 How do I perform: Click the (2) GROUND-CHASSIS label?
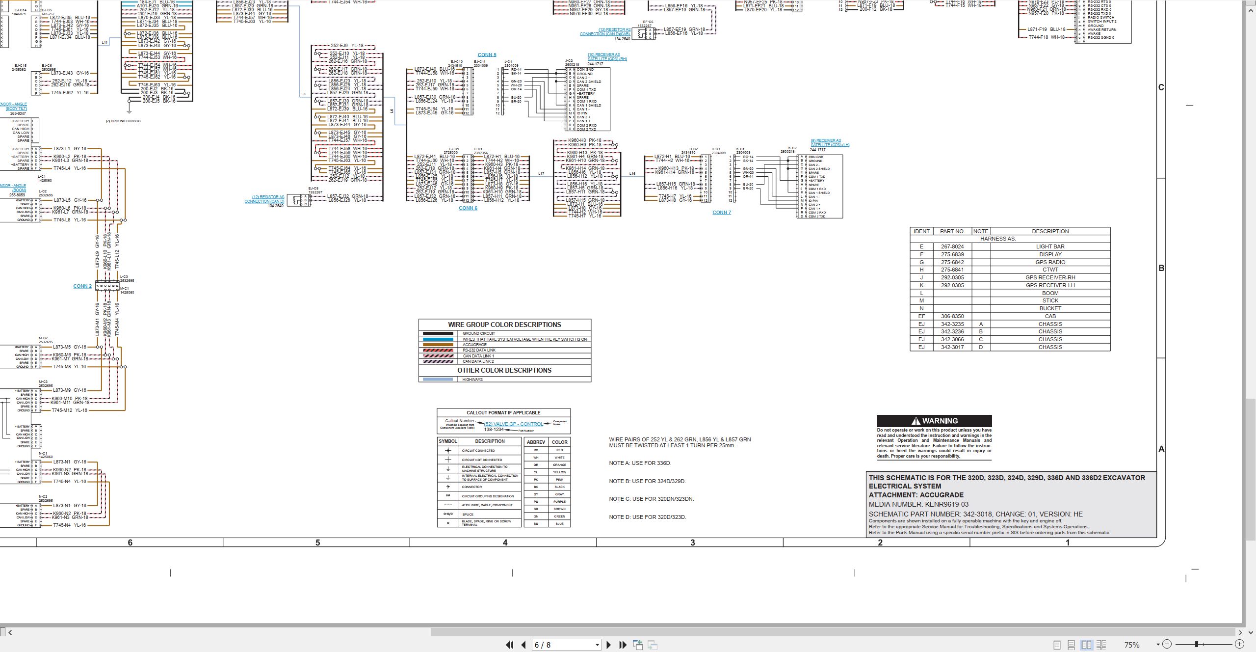[123, 121]
